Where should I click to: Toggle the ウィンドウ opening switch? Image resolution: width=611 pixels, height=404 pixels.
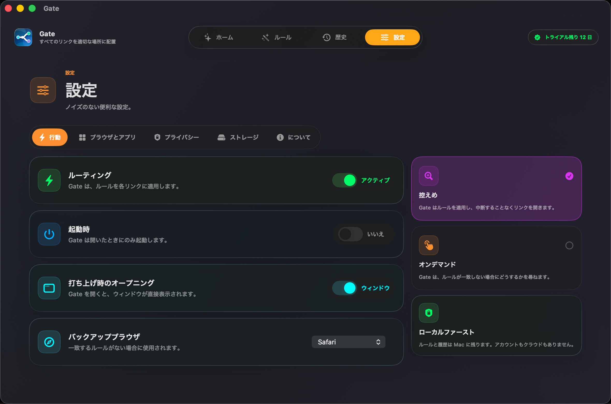pos(344,288)
